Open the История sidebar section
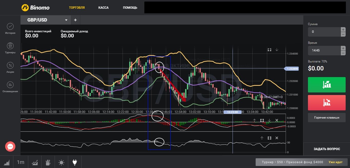 click(x=10, y=28)
